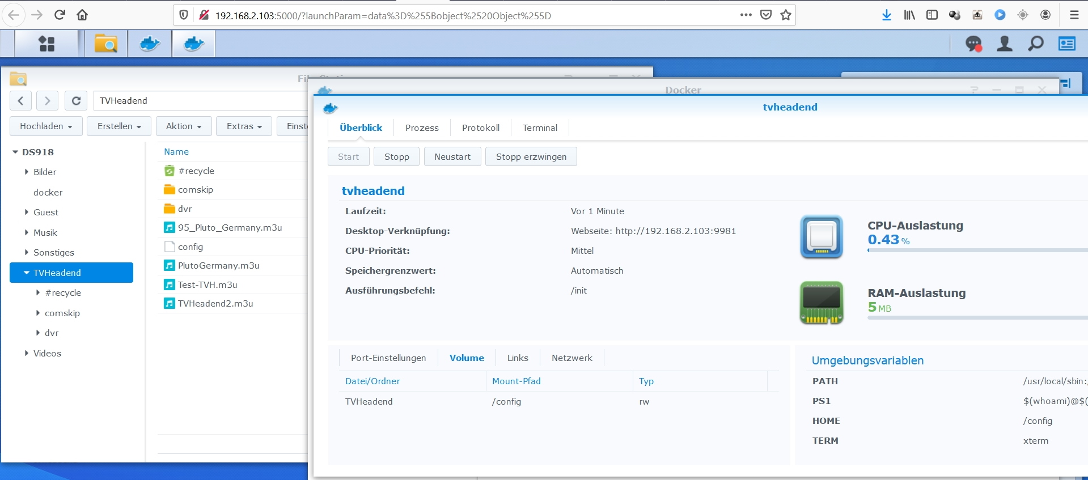Expand the Videos folder arrow
This screenshot has width=1088, height=480.
coord(27,353)
